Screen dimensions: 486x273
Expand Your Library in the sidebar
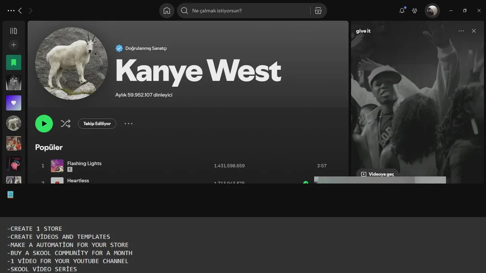pyautogui.click(x=14, y=31)
